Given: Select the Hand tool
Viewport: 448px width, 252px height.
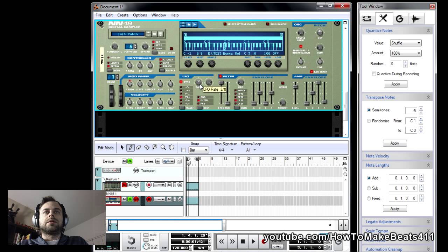Looking at the screenshot, I should (x=171, y=147).
